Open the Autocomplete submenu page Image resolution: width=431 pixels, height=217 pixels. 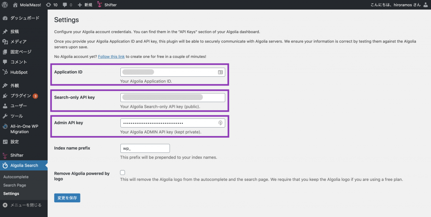pyautogui.click(x=16, y=177)
